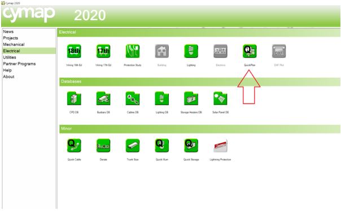Go to News in sidebar
The image size is (341, 211).
click(8, 32)
